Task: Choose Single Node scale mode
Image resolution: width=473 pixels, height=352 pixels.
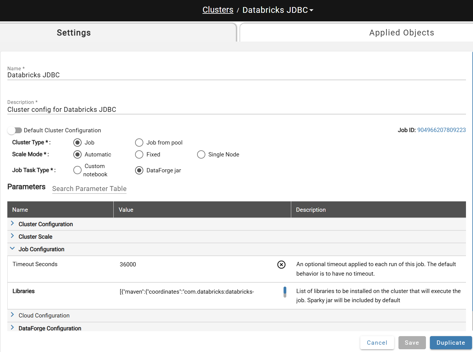Action: 201,155
